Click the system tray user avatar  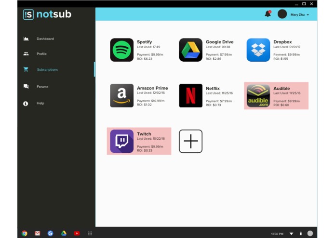point(310,233)
